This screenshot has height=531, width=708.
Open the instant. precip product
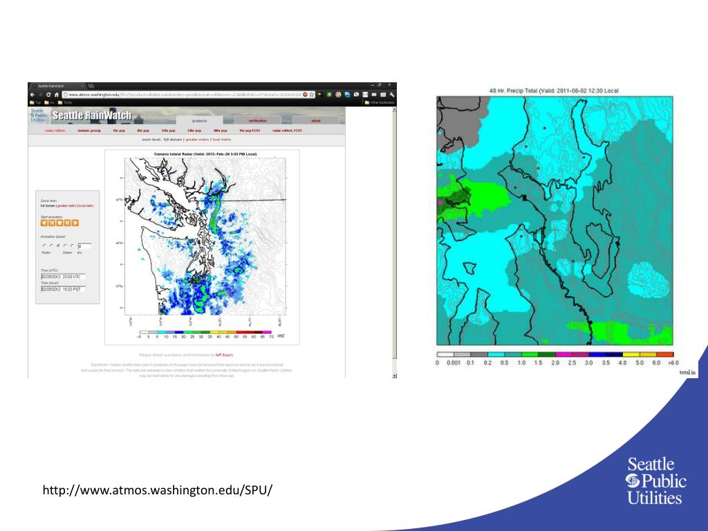coord(89,131)
